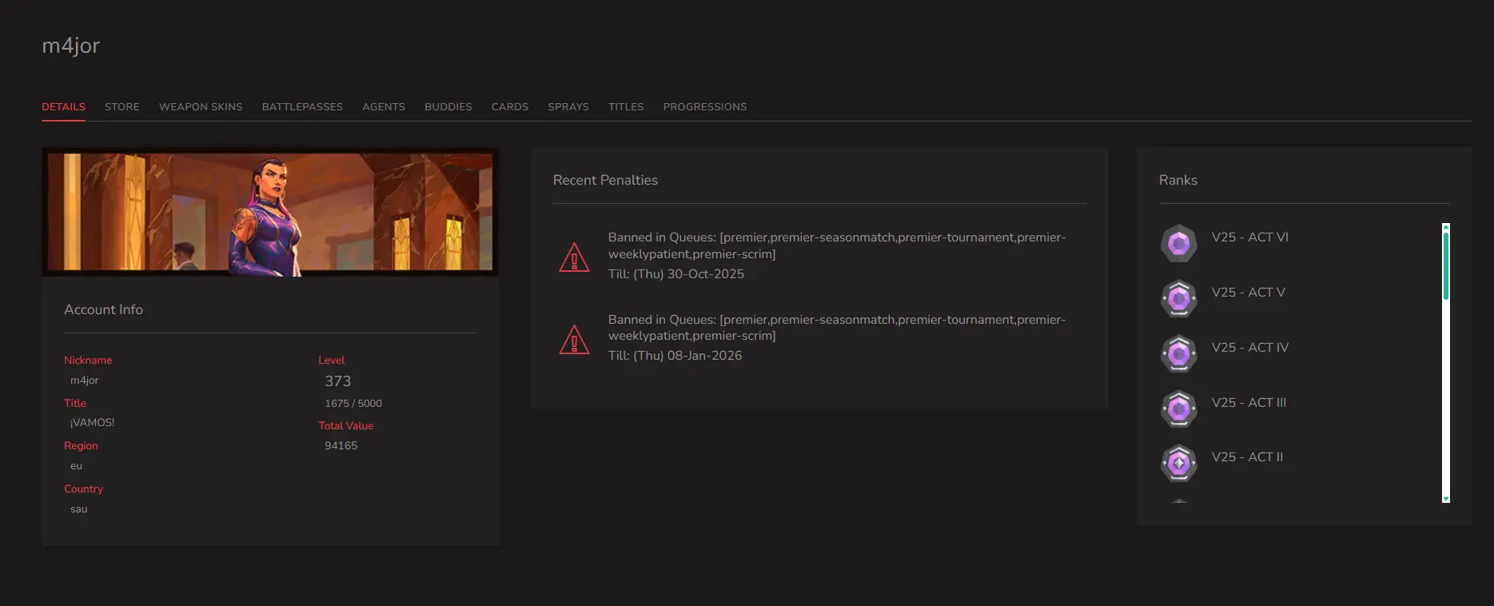Select the Cards tab
1494x606 pixels.
(510, 107)
